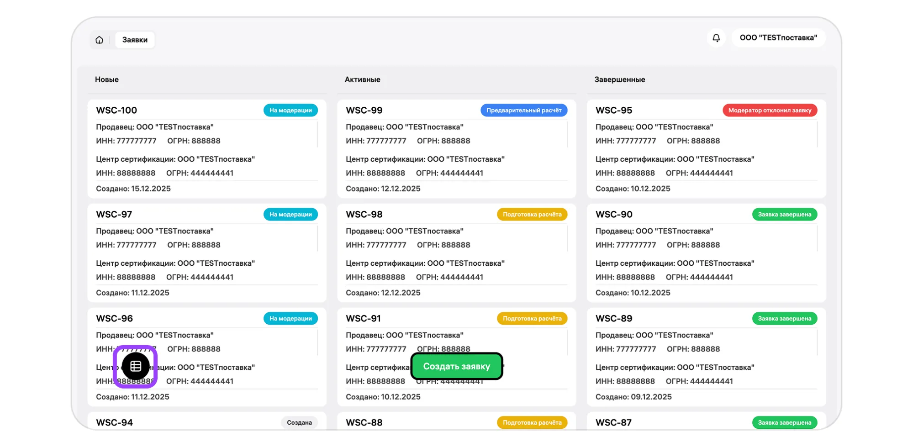913x447 pixels.
Task: Click the green Создать заявку button
Action: [456, 366]
